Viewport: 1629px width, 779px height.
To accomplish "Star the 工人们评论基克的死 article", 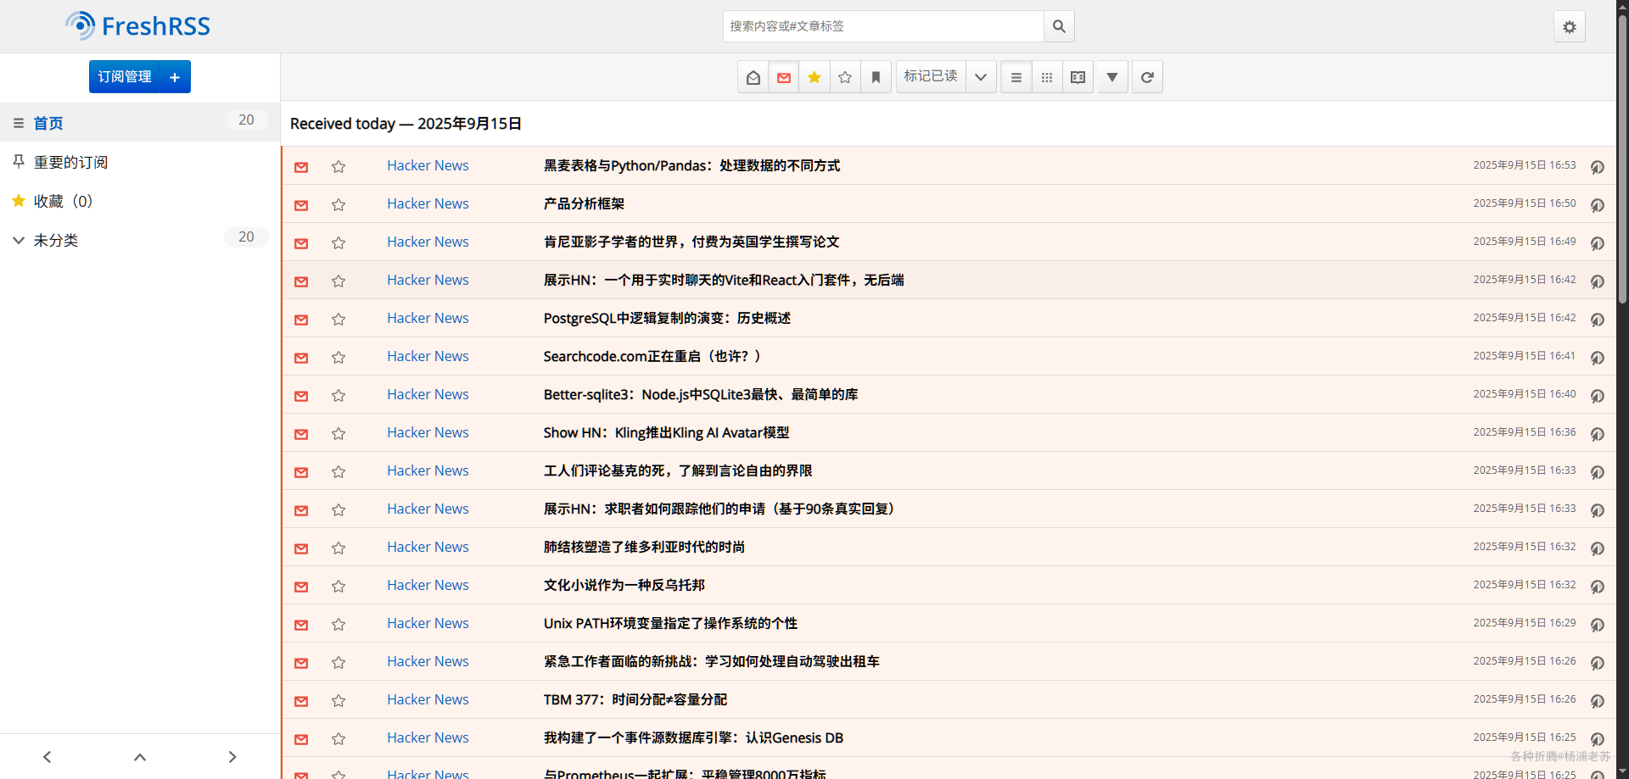I will click(339, 471).
